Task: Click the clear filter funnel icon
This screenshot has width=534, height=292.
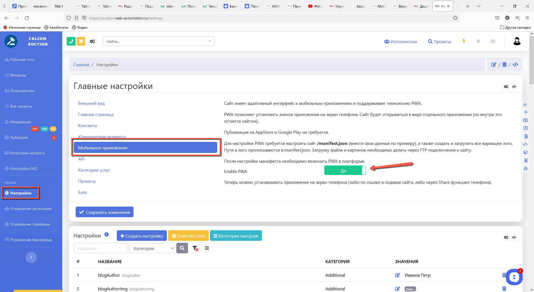Action: point(195,248)
